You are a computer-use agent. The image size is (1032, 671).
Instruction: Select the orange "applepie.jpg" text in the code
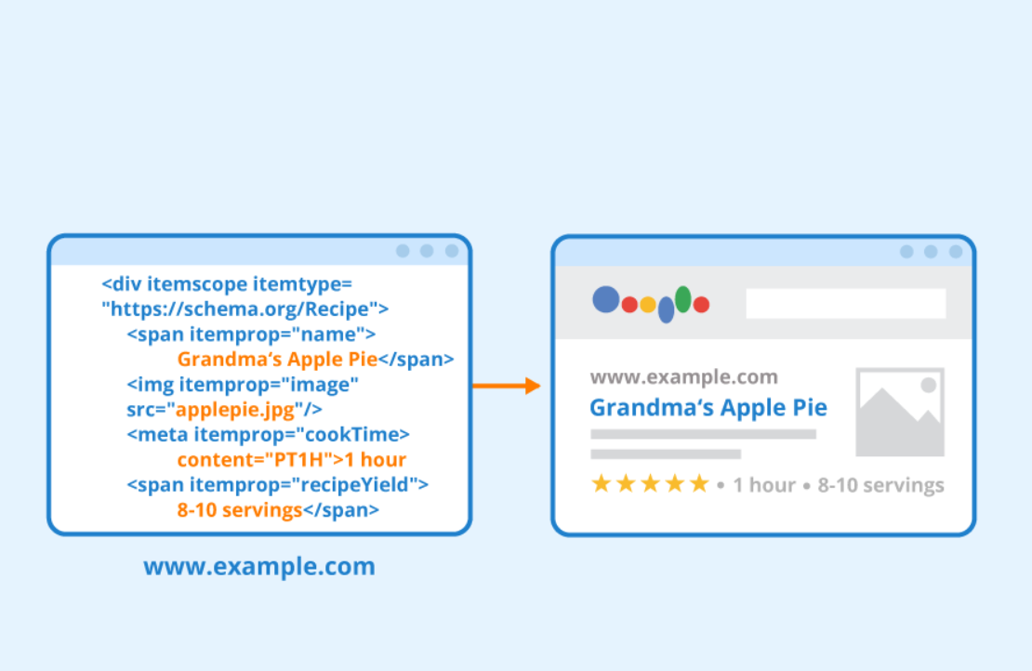click(235, 410)
